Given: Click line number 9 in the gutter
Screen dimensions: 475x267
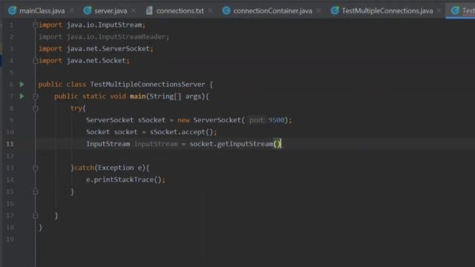Looking at the screenshot, I should coord(11,120).
